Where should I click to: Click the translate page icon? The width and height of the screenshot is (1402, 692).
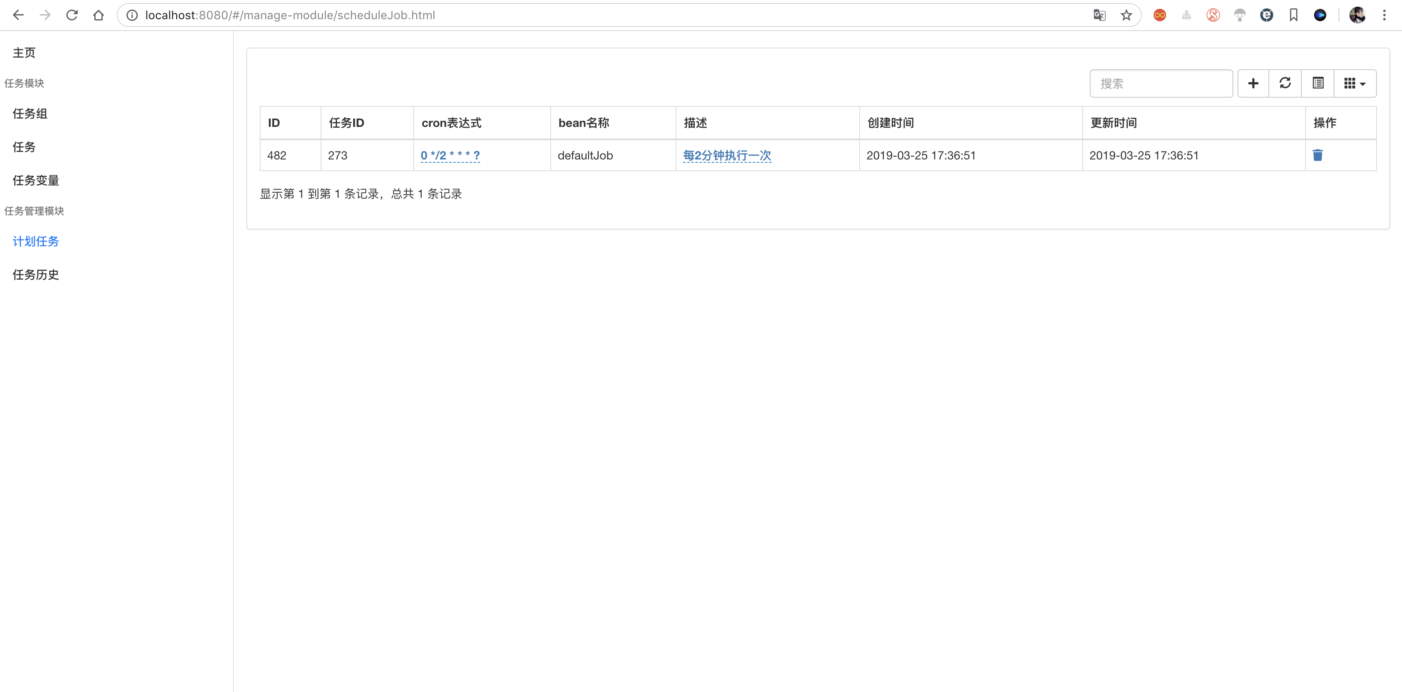[x=1099, y=15]
